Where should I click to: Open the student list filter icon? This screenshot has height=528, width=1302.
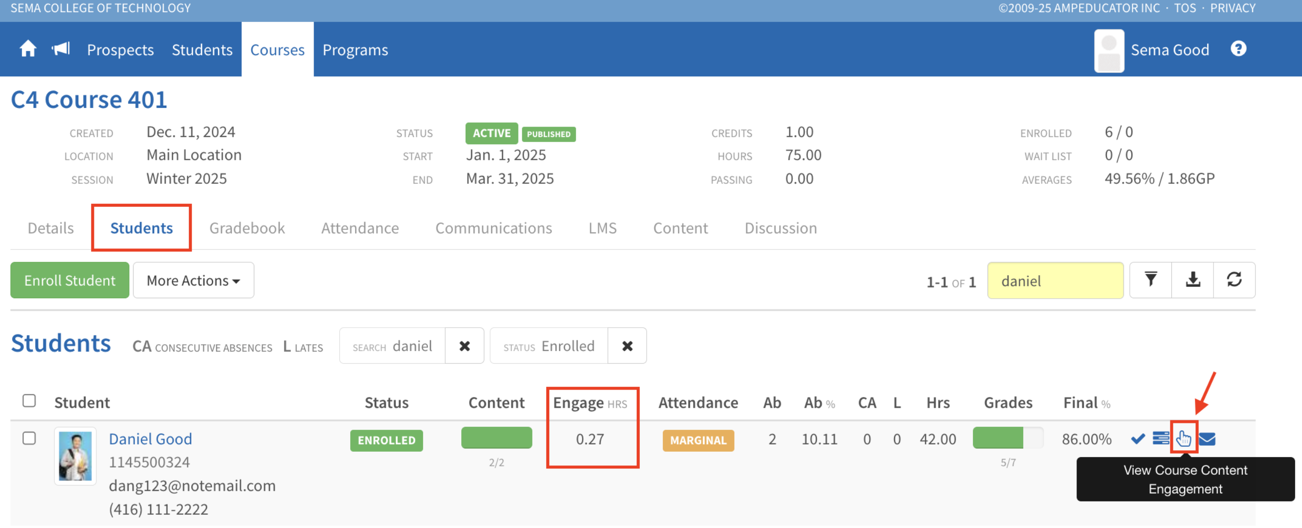pyautogui.click(x=1150, y=280)
